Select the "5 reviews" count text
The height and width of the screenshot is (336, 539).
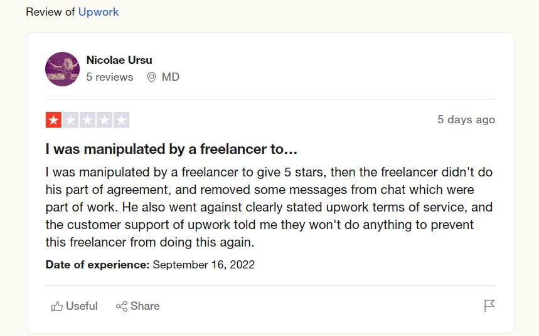tap(110, 77)
